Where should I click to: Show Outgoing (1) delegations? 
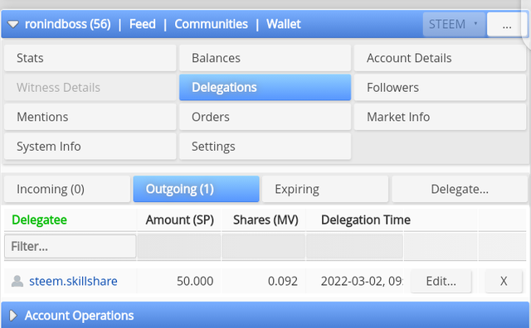(196, 189)
